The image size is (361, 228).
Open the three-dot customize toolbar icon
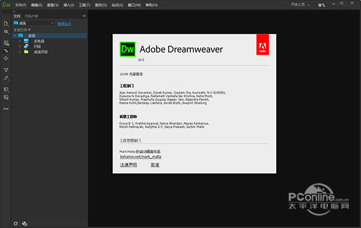coord(6,109)
